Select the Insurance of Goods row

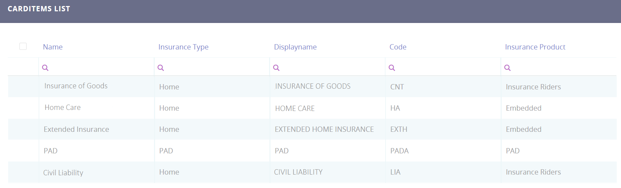[x=76, y=86]
